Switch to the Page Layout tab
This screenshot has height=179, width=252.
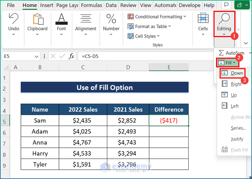coord(68,5)
